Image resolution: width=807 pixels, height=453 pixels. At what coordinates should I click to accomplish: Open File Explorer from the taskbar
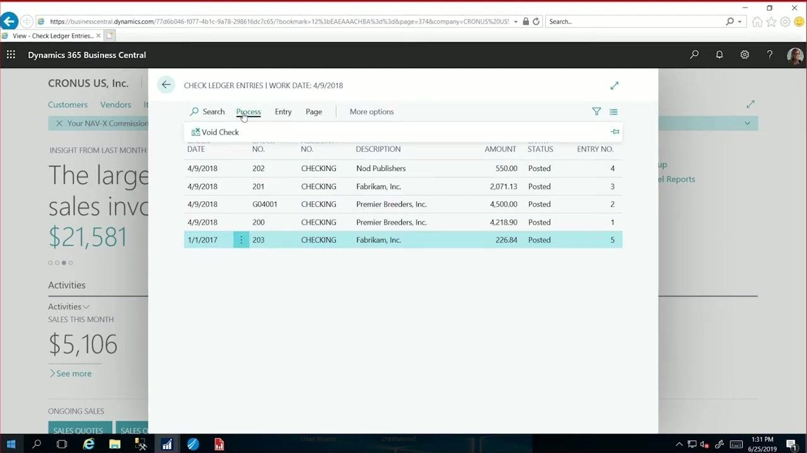[115, 445]
